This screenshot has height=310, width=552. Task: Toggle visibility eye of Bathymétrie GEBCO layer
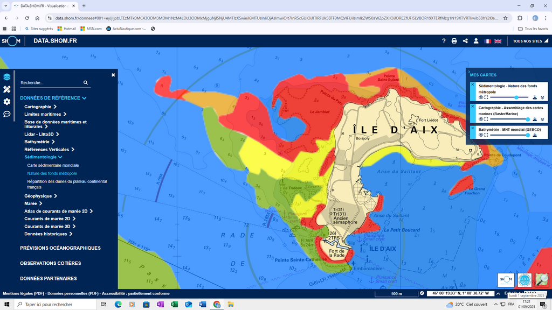481,135
